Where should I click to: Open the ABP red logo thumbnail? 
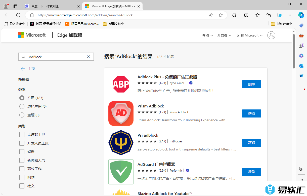121,84
